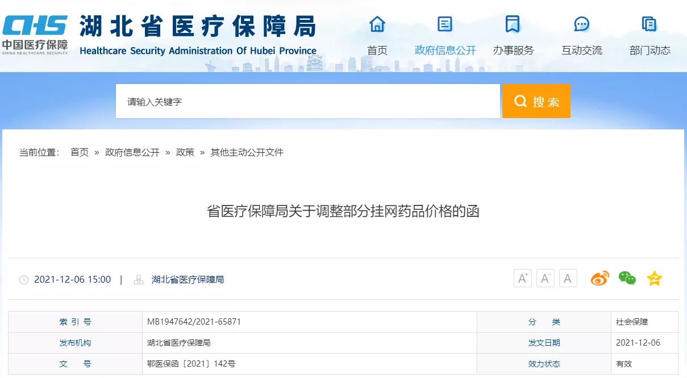
Task: Click the services bookmark icon
Action: click(x=513, y=24)
